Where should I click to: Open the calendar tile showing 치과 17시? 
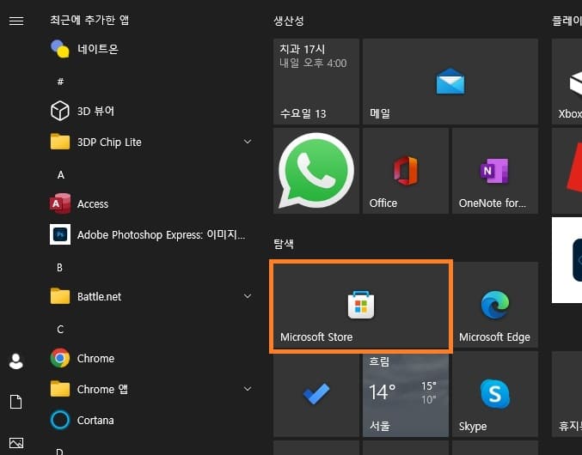[x=316, y=82]
